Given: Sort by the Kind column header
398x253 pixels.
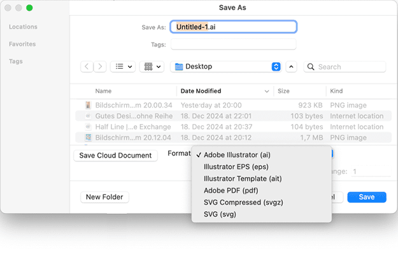Looking at the screenshot, I should tap(336, 91).
